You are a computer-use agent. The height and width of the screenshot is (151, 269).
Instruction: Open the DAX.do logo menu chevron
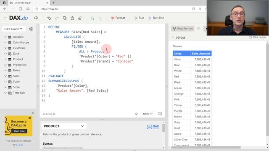click(5, 18)
